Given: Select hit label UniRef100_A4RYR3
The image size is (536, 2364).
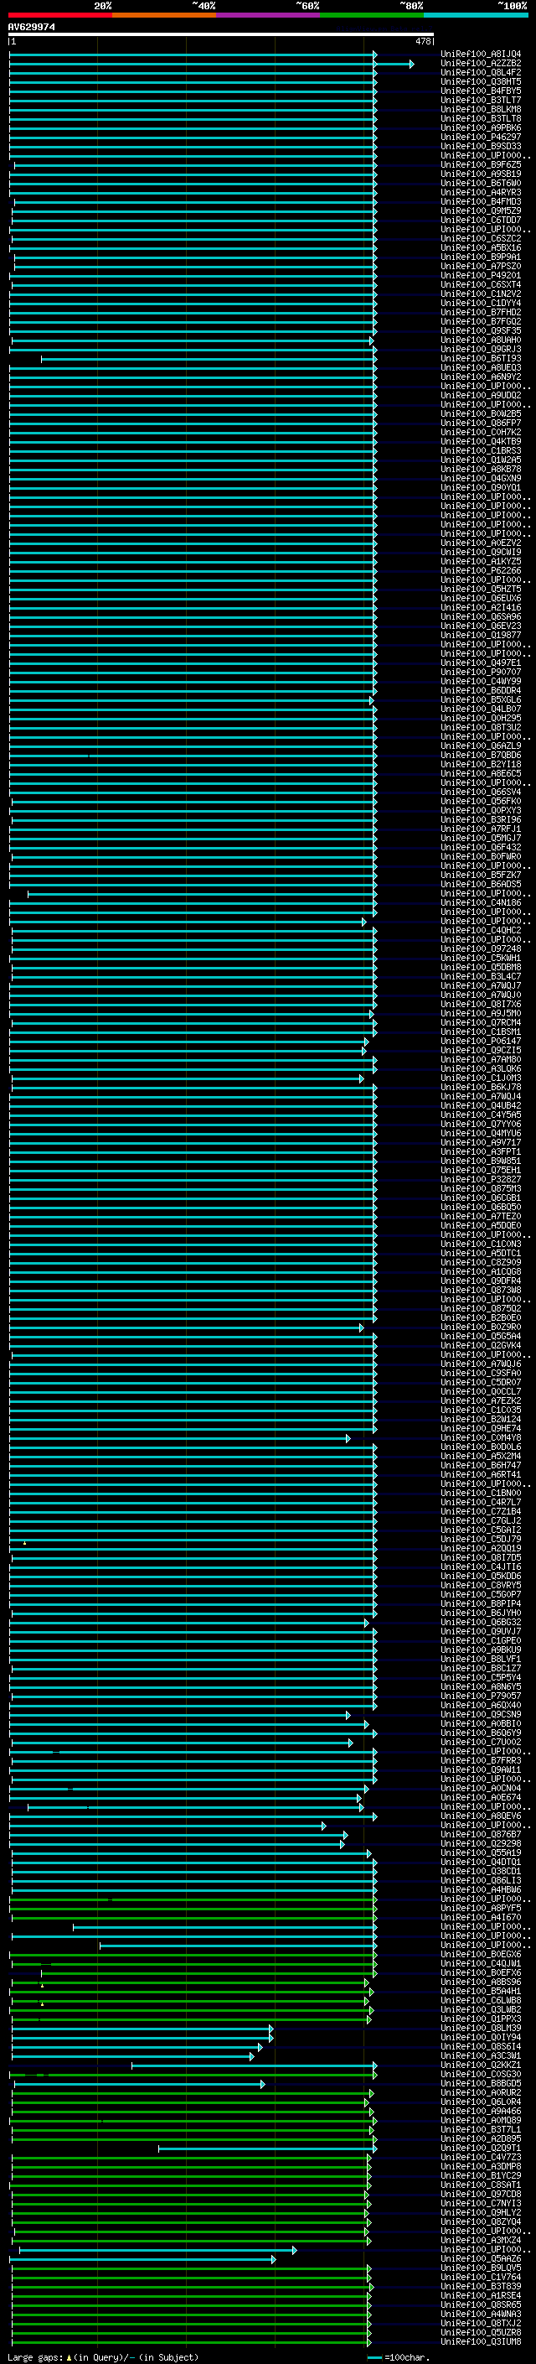Looking at the screenshot, I should [x=481, y=192].
